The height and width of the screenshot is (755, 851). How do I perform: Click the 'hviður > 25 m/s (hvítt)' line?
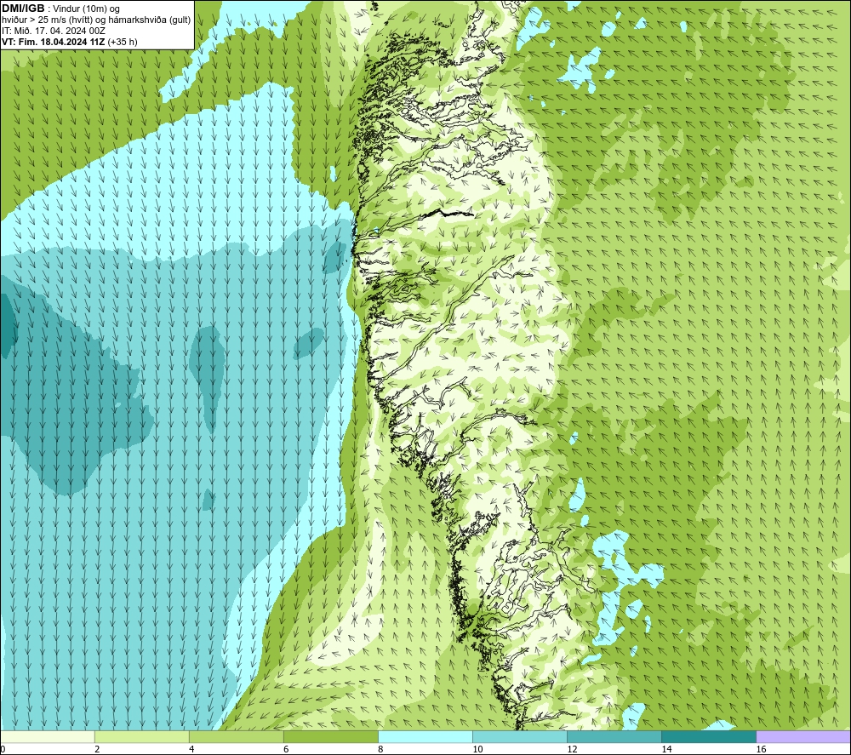(47, 20)
